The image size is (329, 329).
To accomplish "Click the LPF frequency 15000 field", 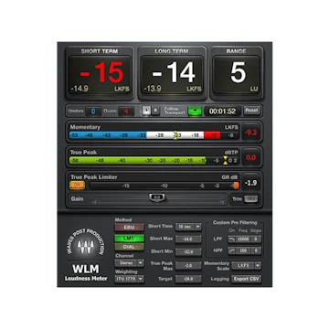I will tap(244, 239).
